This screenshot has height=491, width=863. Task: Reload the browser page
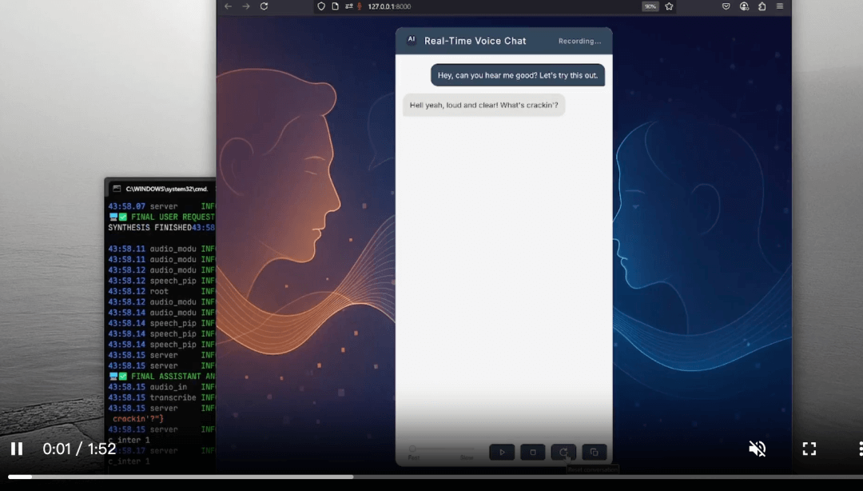point(264,6)
